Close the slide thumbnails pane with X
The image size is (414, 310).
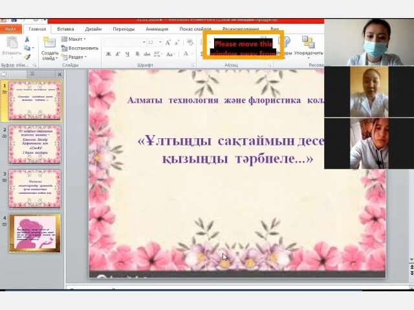(x=60, y=75)
